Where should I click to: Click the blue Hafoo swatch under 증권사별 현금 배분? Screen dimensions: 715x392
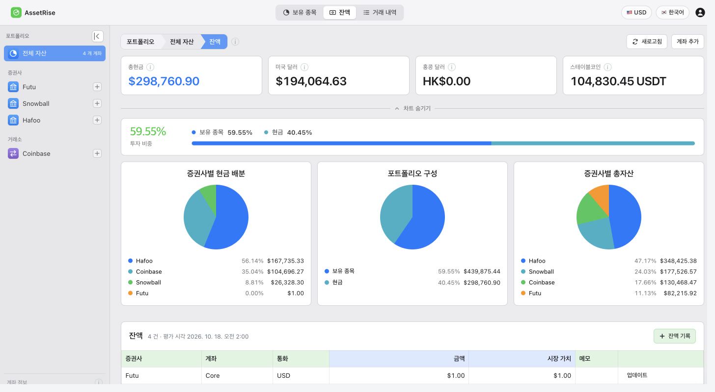[130, 261]
